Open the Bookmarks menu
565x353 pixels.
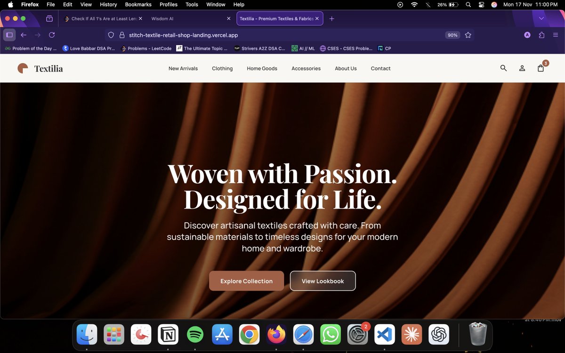[x=138, y=4]
